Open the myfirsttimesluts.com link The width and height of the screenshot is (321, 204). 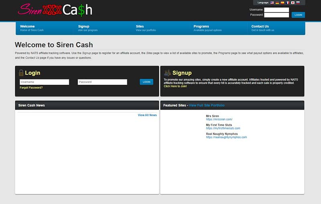[x=223, y=128]
